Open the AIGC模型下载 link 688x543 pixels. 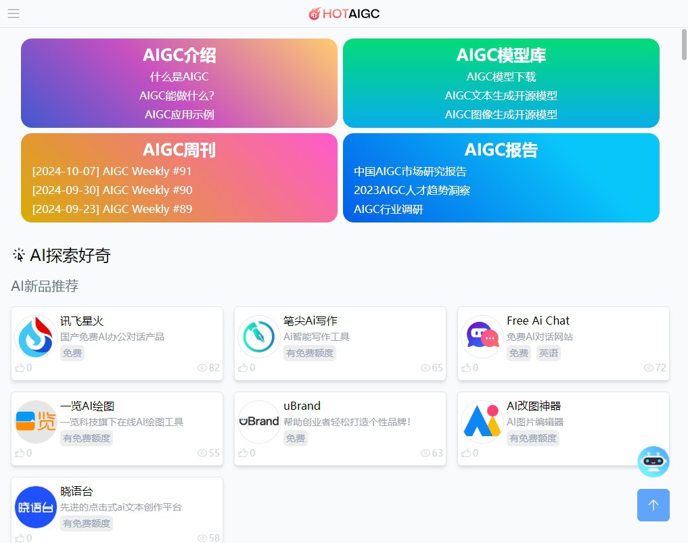501,77
